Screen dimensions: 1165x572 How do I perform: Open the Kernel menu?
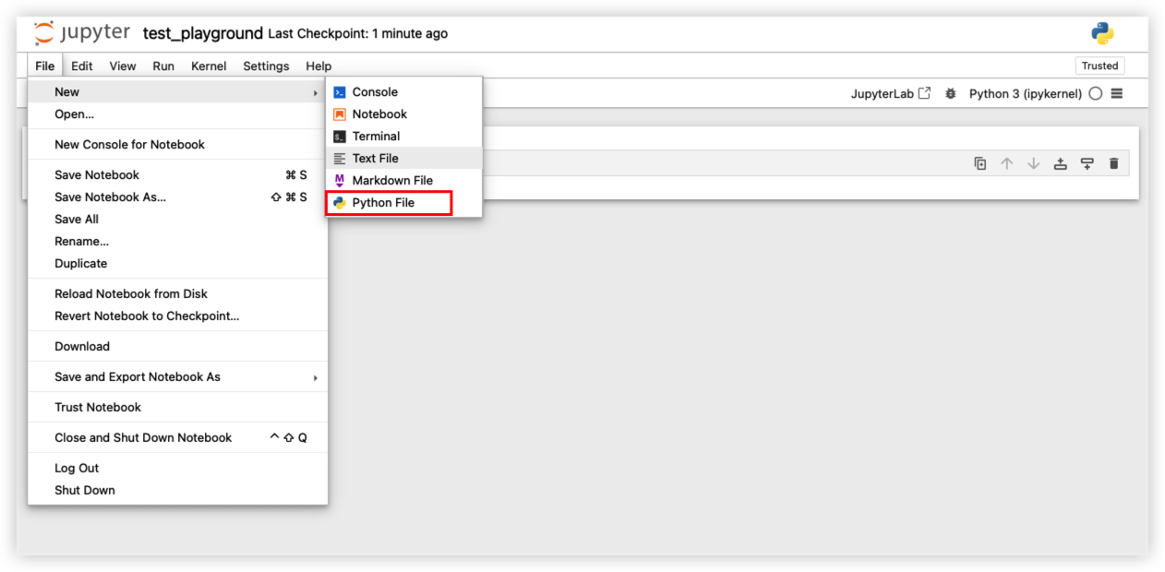pos(209,66)
